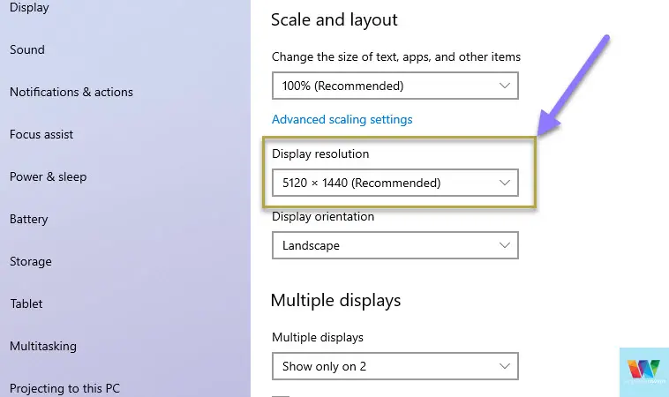Open Power & sleep settings

point(49,176)
